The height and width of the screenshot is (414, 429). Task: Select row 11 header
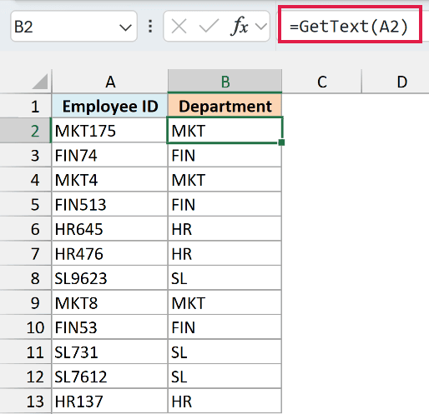(x=26, y=352)
